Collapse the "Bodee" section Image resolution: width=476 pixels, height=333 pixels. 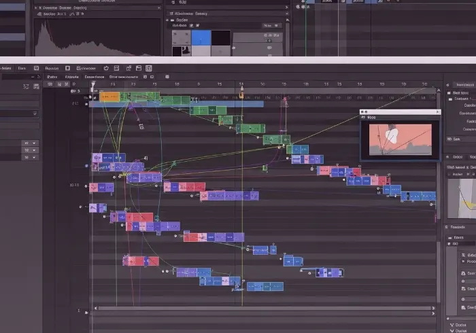167,20
